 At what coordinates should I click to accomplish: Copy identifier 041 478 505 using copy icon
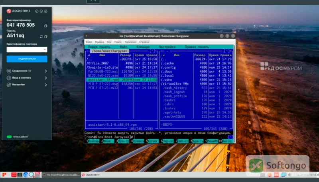coord(46,26)
